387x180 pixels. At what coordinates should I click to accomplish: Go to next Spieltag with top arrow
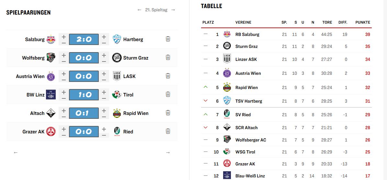pyautogui.click(x=173, y=10)
